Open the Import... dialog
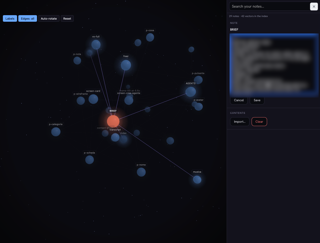320x243 pixels. 240,122
